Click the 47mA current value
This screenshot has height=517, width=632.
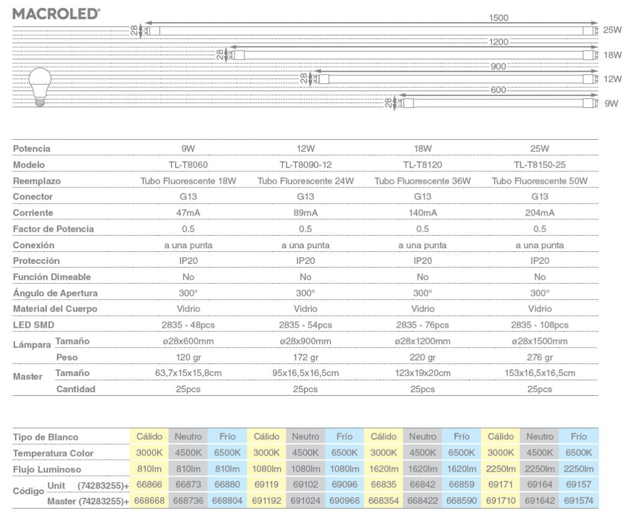[x=188, y=213]
